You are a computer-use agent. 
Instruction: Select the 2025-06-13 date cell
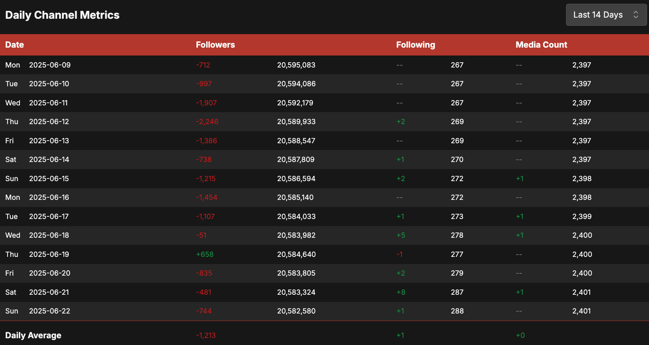(x=49, y=141)
